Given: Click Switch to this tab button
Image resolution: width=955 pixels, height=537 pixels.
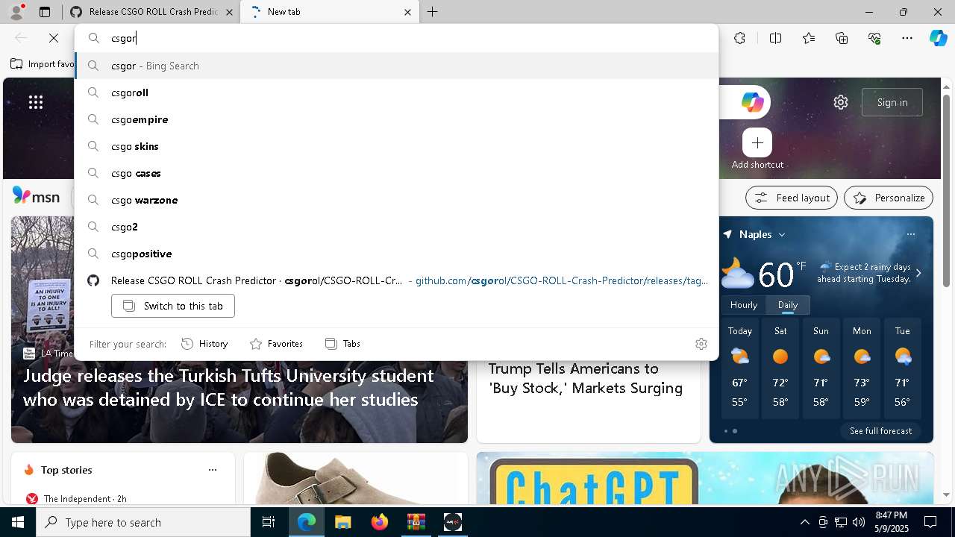Looking at the screenshot, I should tap(173, 306).
